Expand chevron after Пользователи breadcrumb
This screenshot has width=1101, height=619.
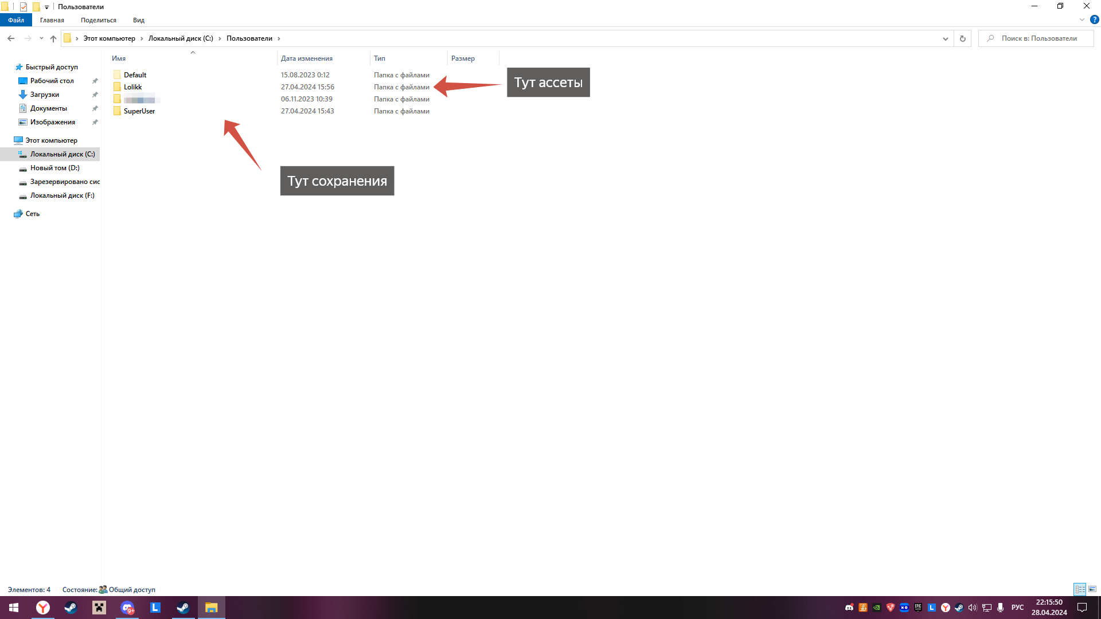point(279,38)
